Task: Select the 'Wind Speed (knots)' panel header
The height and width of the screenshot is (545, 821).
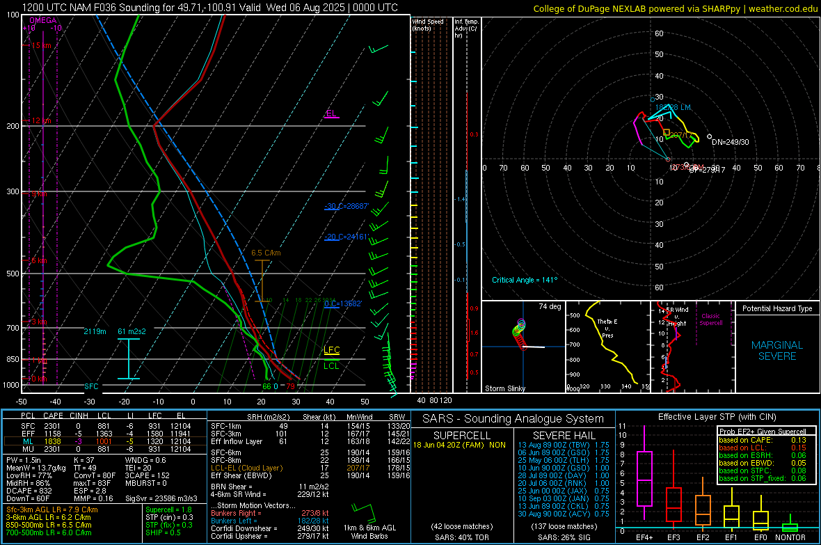Action: [428, 24]
